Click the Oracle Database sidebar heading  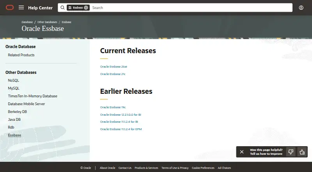pyautogui.click(x=21, y=47)
